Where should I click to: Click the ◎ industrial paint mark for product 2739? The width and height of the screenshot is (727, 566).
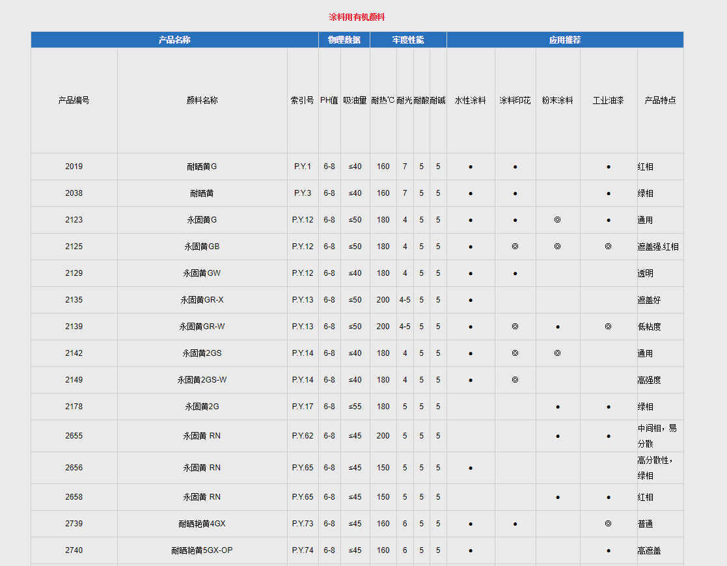(x=609, y=524)
